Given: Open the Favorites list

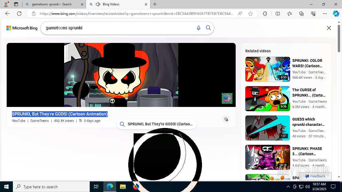Looking at the screenshot, I should [290, 14].
